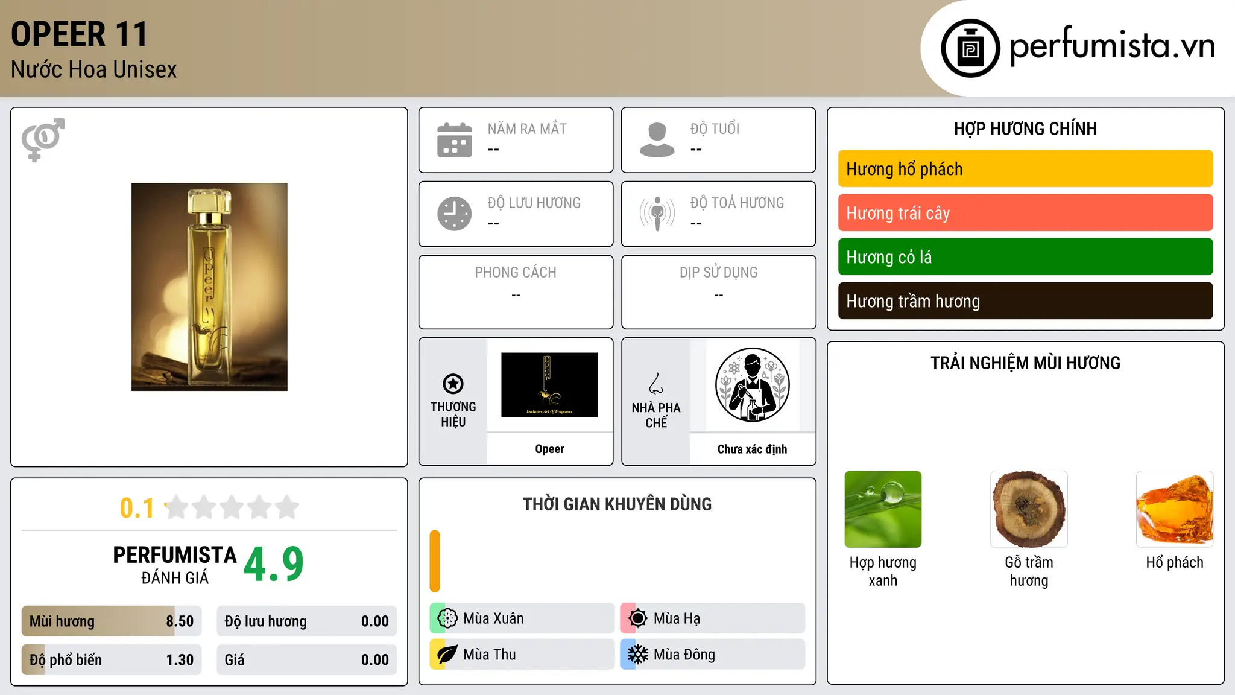
Task: Select the Mùa Thu season label
Action: [x=490, y=655]
